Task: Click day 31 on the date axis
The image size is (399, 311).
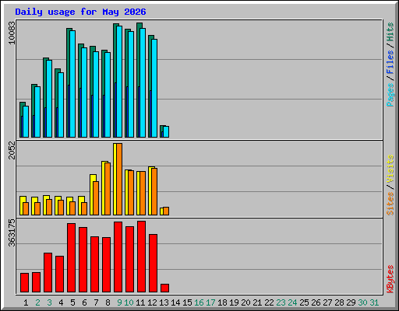Action: pyautogui.click(x=374, y=302)
